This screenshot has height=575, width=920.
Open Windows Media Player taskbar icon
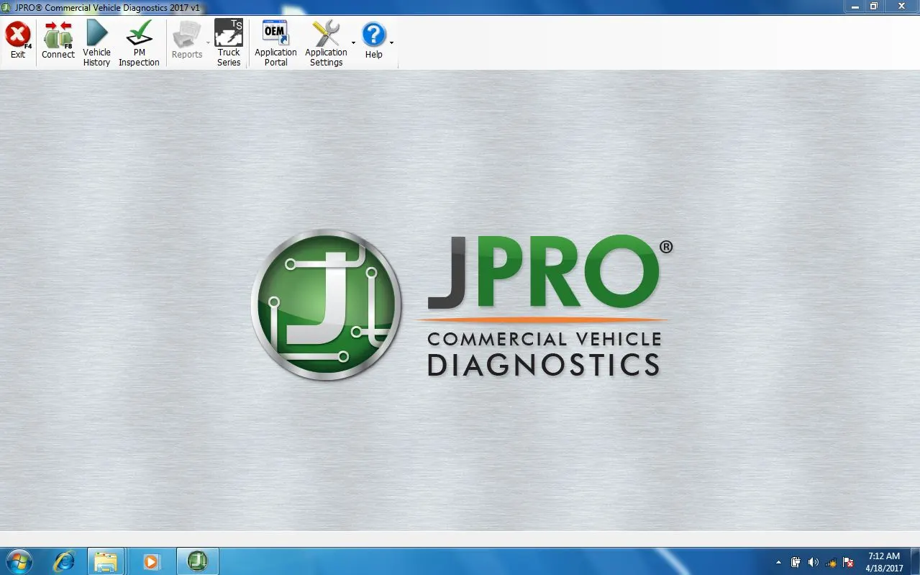151,561
